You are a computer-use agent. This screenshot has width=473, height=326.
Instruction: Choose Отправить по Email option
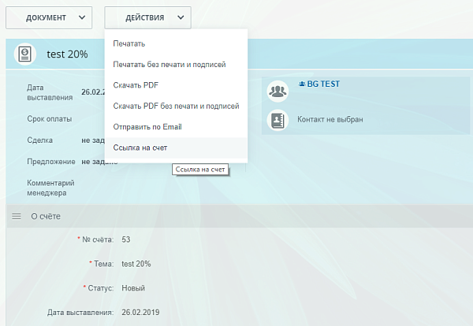tap(176, 127)
